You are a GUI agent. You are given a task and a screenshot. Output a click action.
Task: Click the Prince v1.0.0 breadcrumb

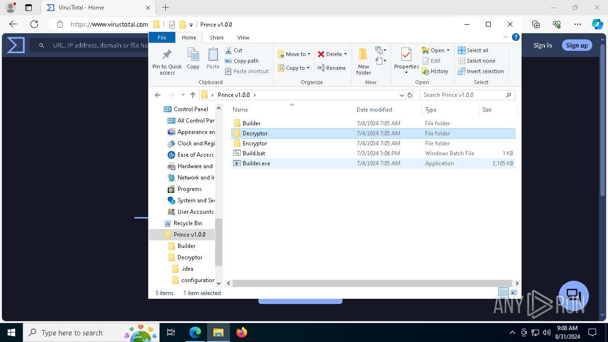pos(234,95)
